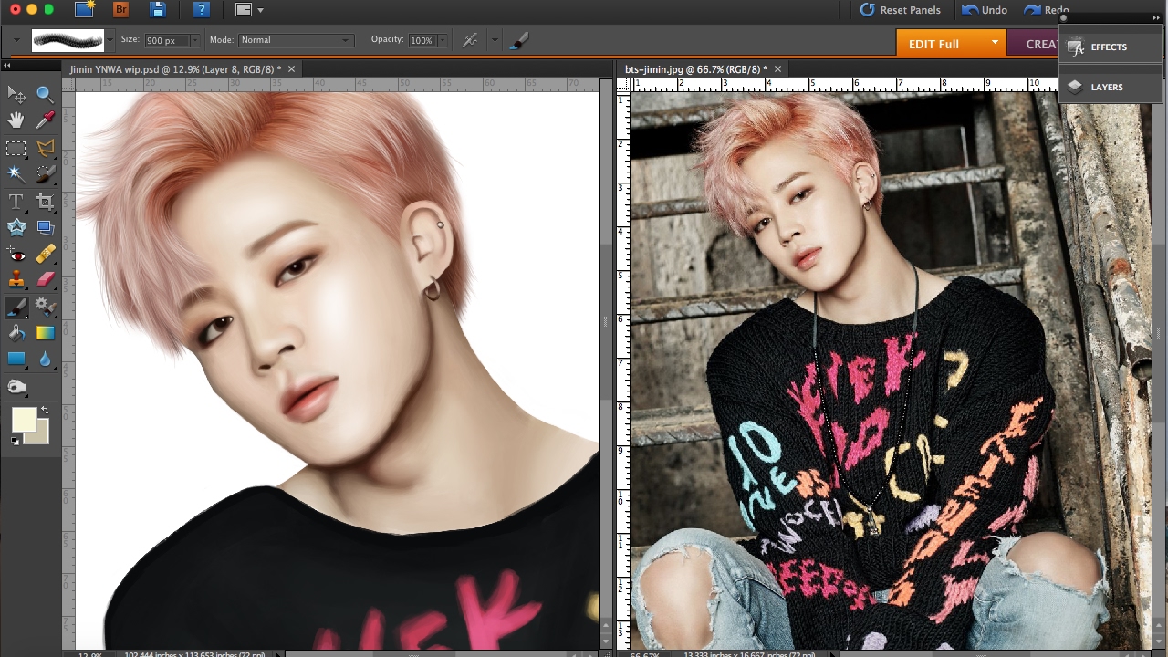1168x657 pixels.
Task: Select the Cookie Cutter star tool
Action: point(16,228)
